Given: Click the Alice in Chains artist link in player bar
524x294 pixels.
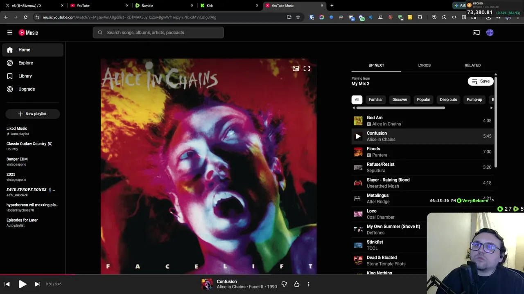Looking at the screenshot, I should tap(231, 287).
